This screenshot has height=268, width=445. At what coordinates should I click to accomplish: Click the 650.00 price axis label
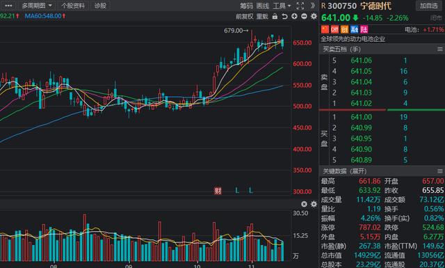tap(302, 42)
